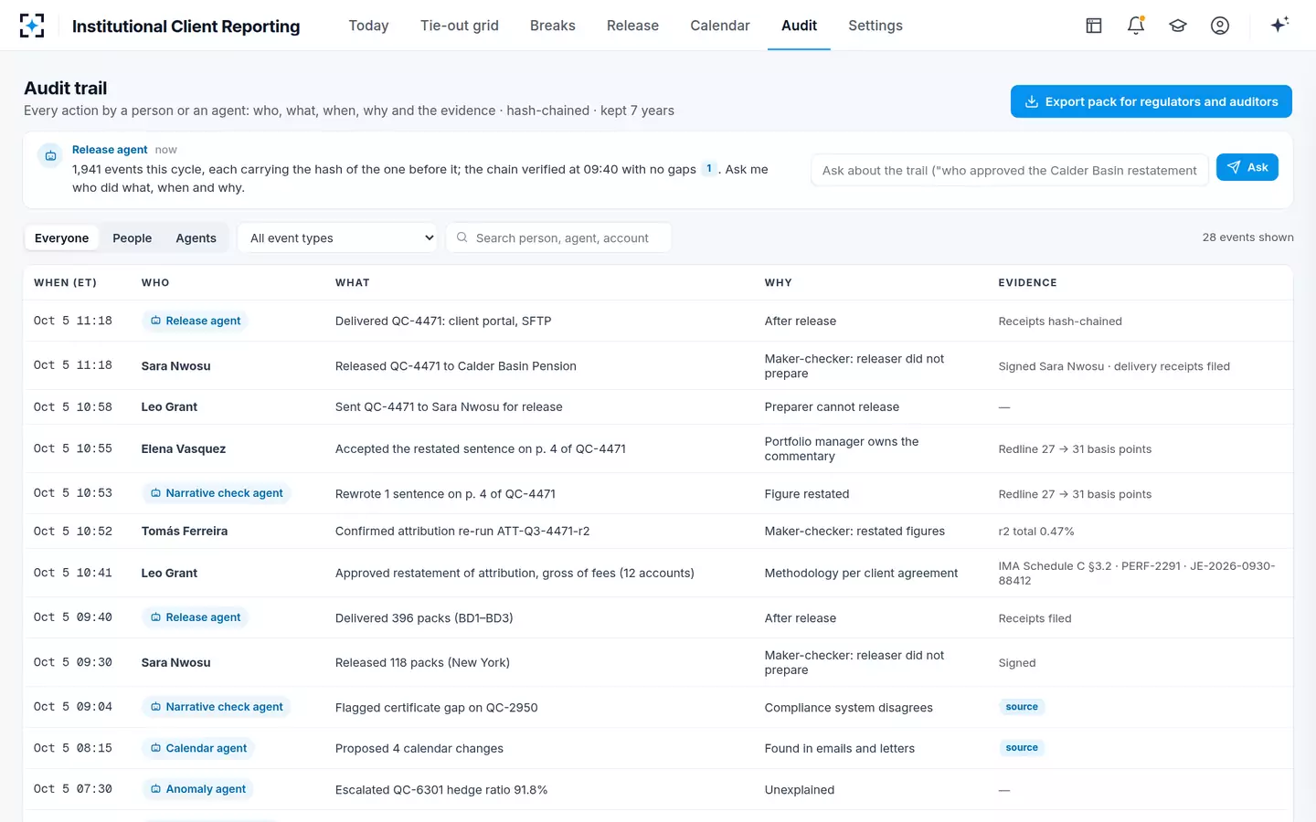The width and height of the screenshot is (1316, 822).
Task: Click the app logo icon
Action: coord(32,26)
